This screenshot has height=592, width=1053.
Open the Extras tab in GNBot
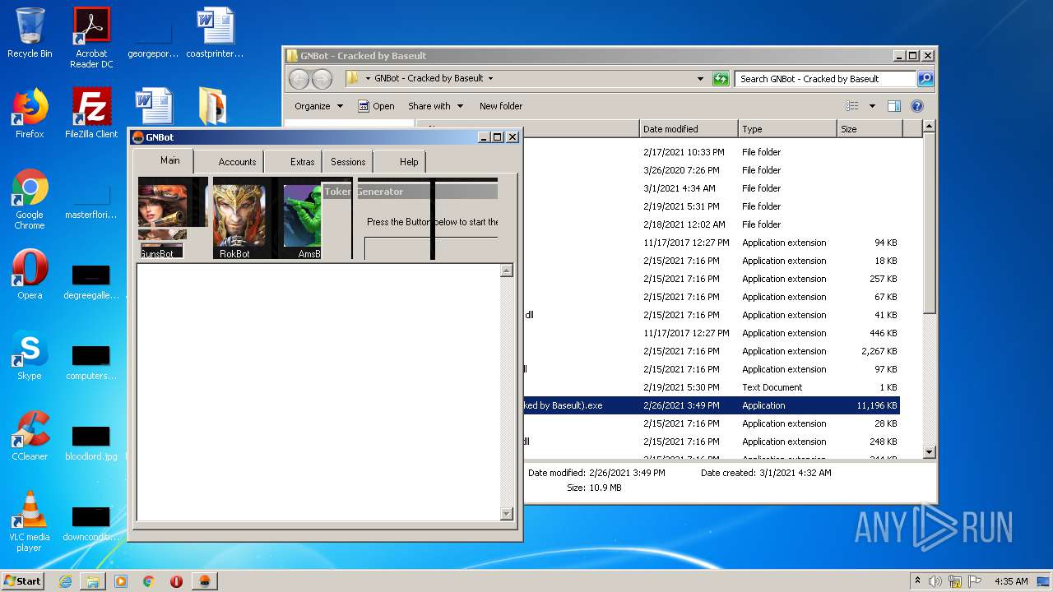(x=302, y=162)
